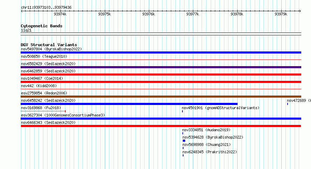Click the 93979k ruler label
Viewport: 311px width, 169px height.
pyautogui.click(x=281, y=14)
